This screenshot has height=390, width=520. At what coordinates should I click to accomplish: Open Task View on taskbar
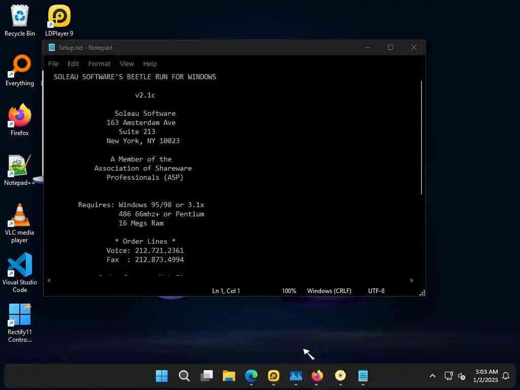207,376
